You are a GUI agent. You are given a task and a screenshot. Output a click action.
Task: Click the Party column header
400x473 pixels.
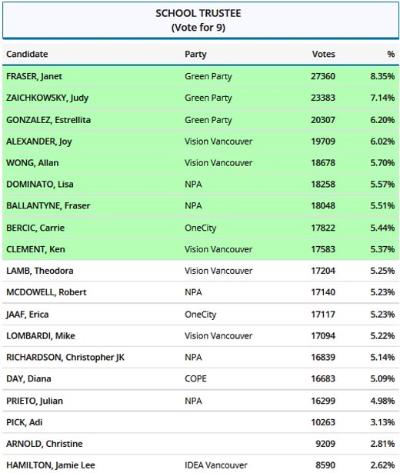[x=195, y=55]
